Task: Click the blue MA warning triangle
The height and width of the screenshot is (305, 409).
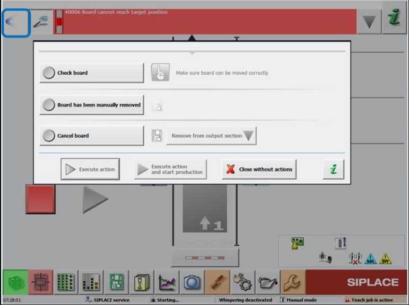Action: (371, 258)
